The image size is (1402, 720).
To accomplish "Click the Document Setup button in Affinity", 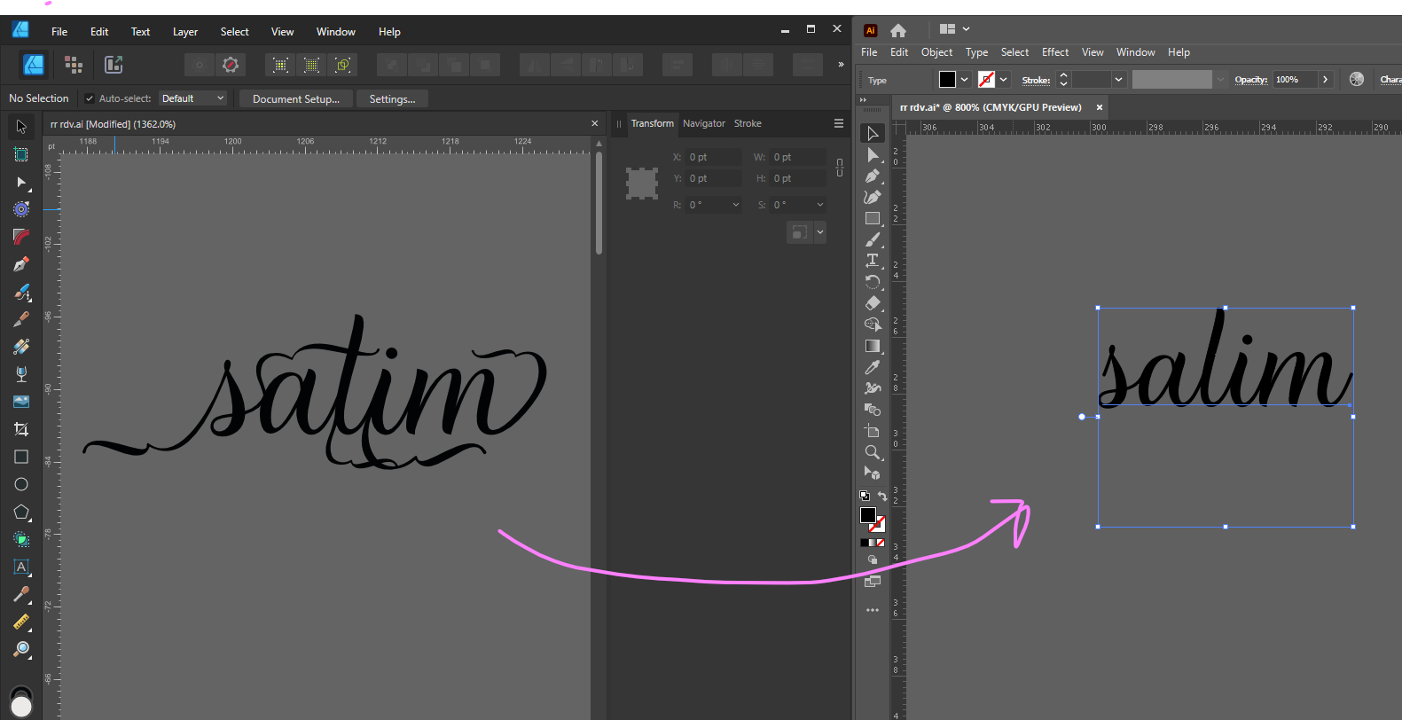I will click(296, 98).
